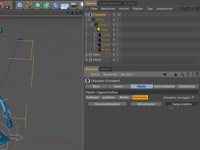Image resolution: width=200 pixels, height=150 pixels.
Task: Select the blue deformer bend tool
Action: coord(56,5)
